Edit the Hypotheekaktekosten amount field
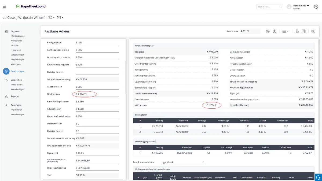The height and width of the screenshot is (181, 322). tap(97, 116)
